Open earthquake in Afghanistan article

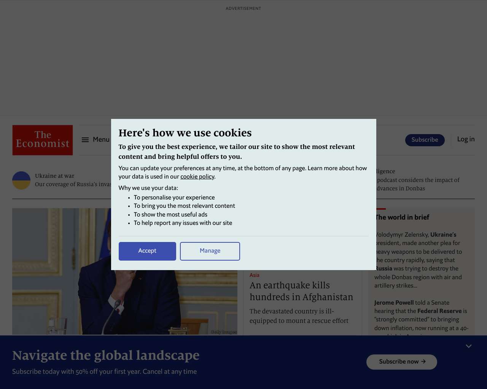tap(301, 291)
